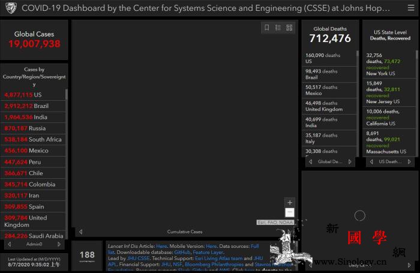Zoom in with the map plus button

coord(290,203)
